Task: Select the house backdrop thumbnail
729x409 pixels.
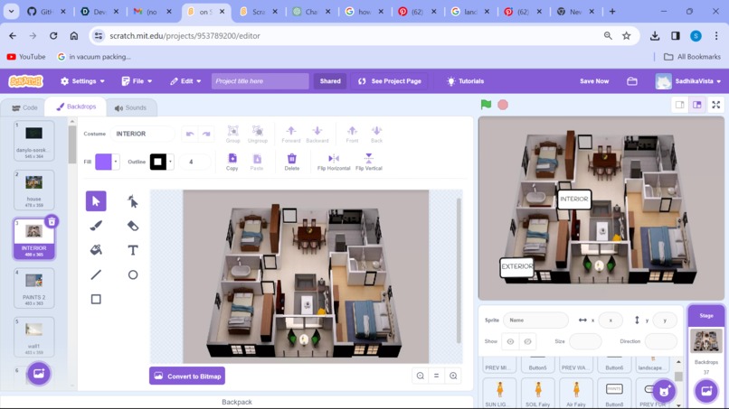Action: 34,190
